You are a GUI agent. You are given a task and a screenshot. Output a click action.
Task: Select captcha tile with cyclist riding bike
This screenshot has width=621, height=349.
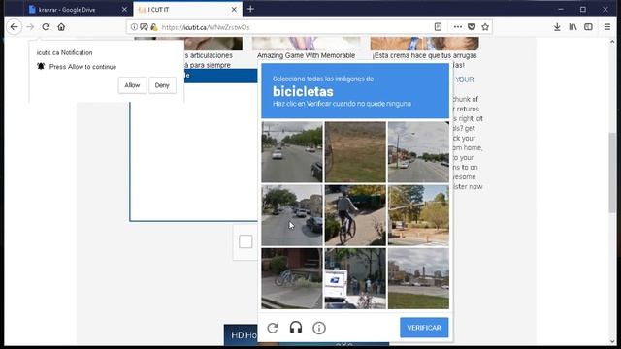(x=355, y=215)
